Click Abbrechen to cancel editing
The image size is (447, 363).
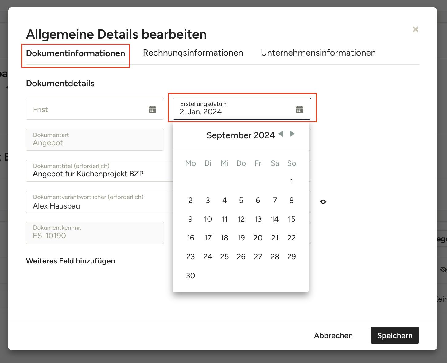(x=333, y=335)
